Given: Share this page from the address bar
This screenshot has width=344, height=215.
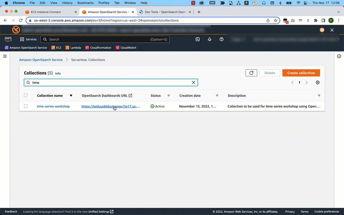Looking at the screenshot, I should click(268, 20).
